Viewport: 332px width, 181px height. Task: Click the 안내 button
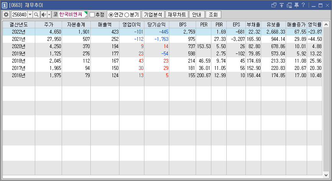[197, 15]
